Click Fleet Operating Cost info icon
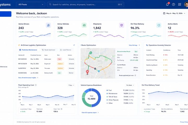 click(36, 85)
